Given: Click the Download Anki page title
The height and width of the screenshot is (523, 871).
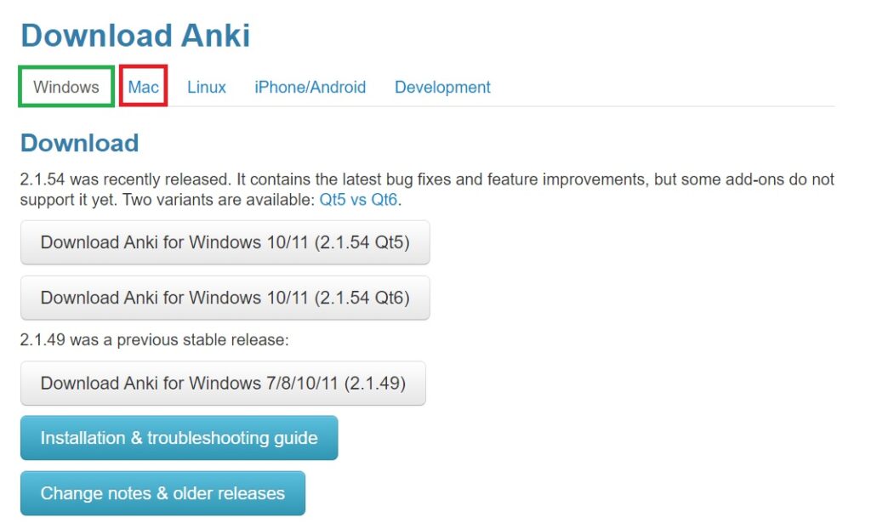Looking at the screenshot, I should tap(135, 36).
